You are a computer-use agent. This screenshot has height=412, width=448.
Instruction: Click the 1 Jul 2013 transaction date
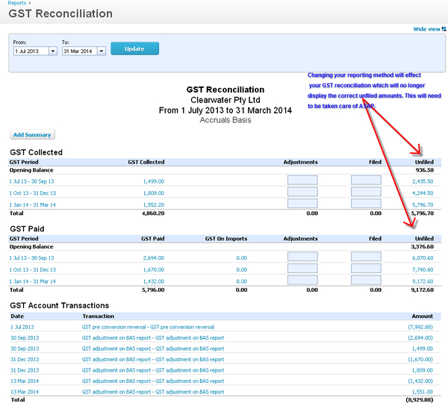pyautogui.click(x=22, y=327)
